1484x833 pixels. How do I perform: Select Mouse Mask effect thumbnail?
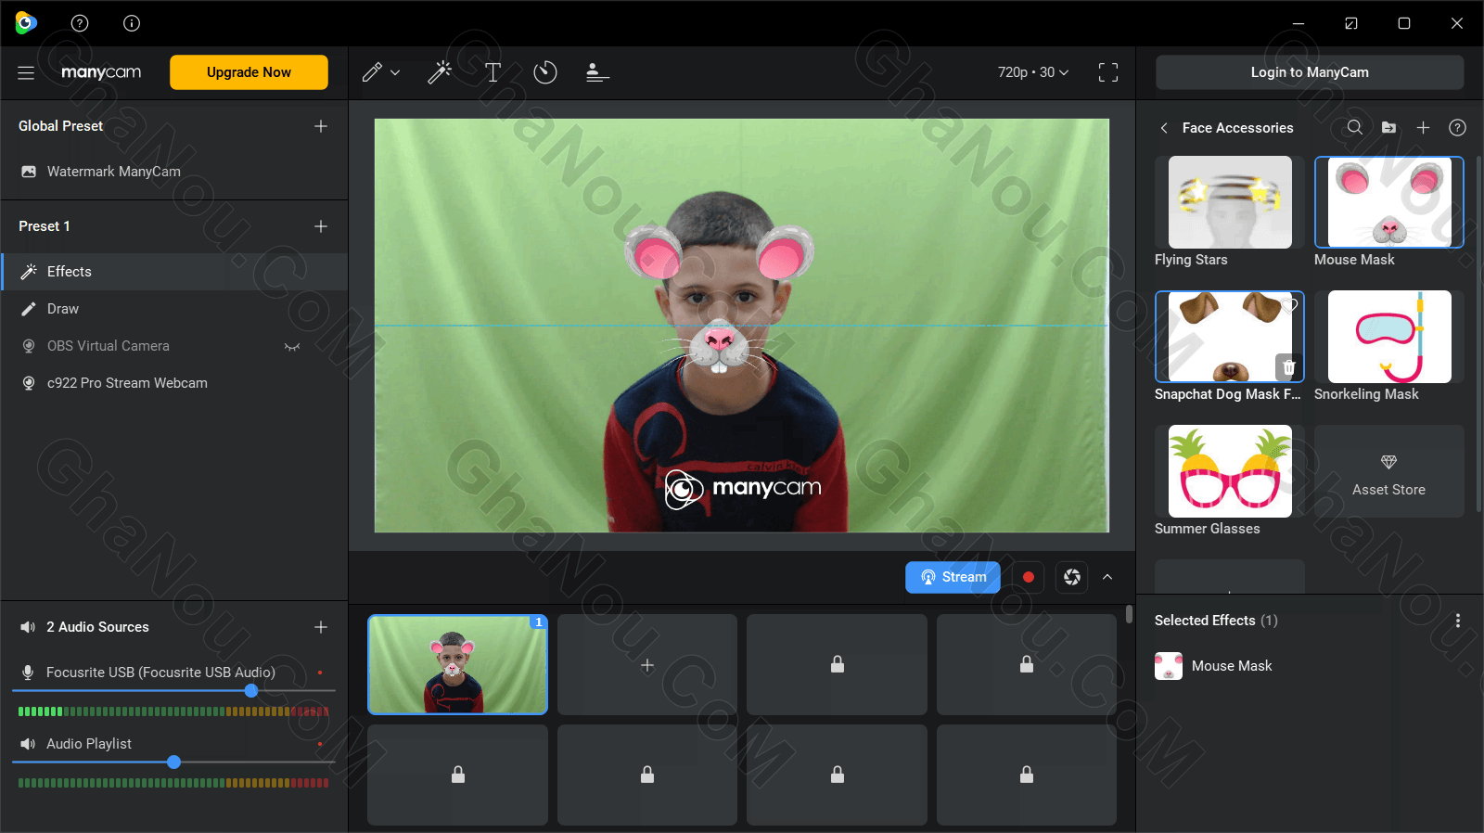coord(1389,202)
